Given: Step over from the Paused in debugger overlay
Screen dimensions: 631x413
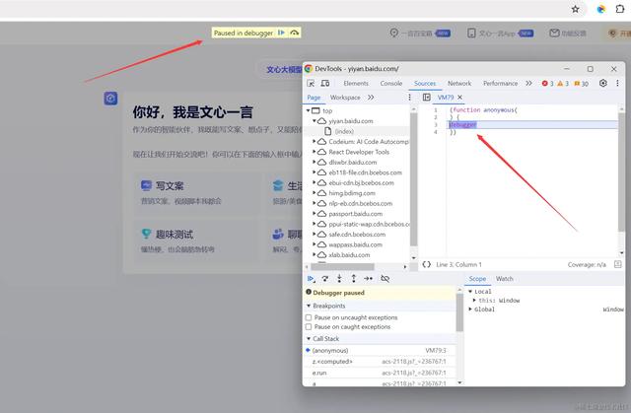Looking at the screenshot, I should (295, 33).
